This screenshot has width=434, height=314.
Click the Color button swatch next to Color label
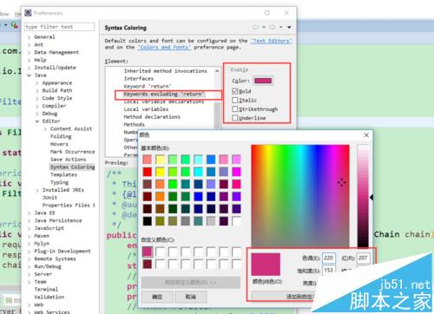263,81
